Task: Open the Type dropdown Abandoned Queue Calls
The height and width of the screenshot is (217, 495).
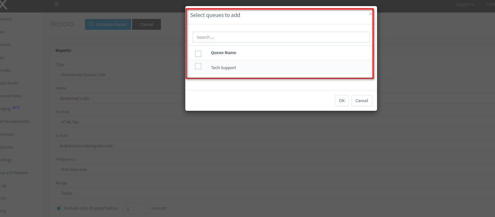Action: point(276,75)
